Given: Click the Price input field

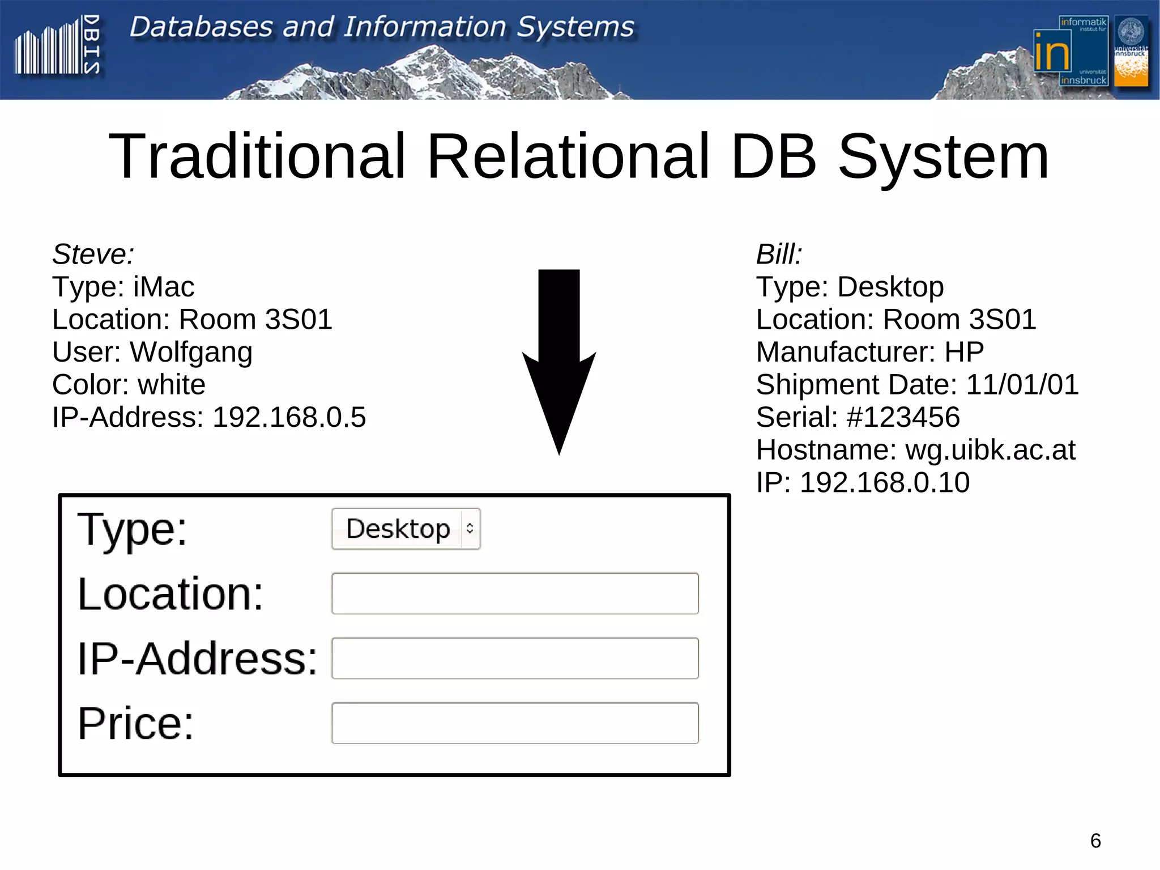Looking at the screenshot, I should pos(515,723).
